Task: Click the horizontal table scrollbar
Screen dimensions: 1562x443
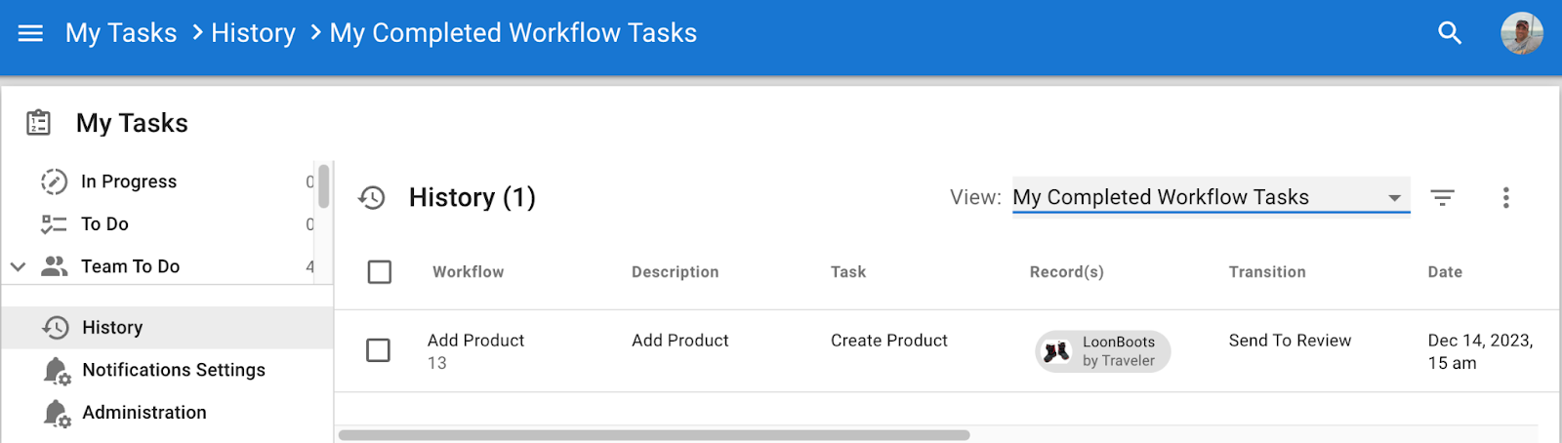Action: (x=654, y=435)
